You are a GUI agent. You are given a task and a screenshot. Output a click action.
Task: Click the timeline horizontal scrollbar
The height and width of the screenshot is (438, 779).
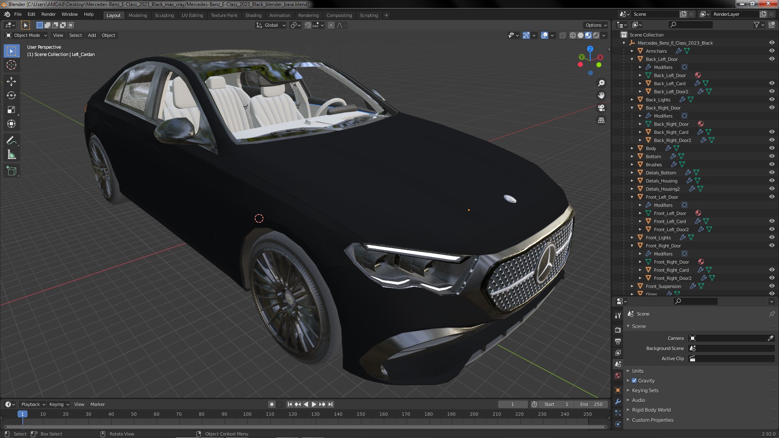pos(305,427)
